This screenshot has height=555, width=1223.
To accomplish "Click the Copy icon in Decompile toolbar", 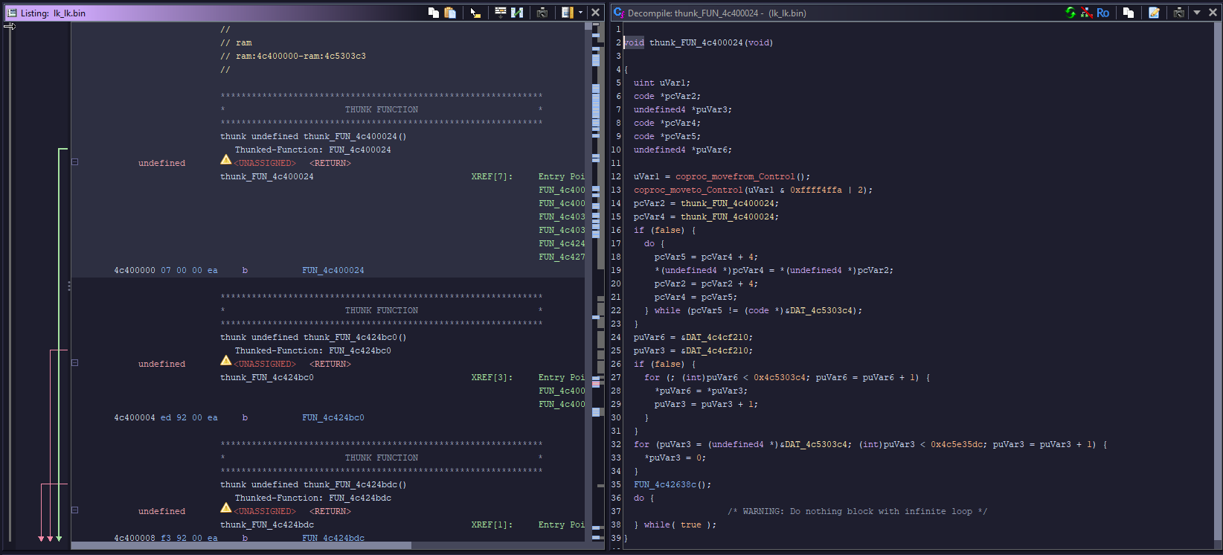I will pyautogui.click(x=1129, y=13).
